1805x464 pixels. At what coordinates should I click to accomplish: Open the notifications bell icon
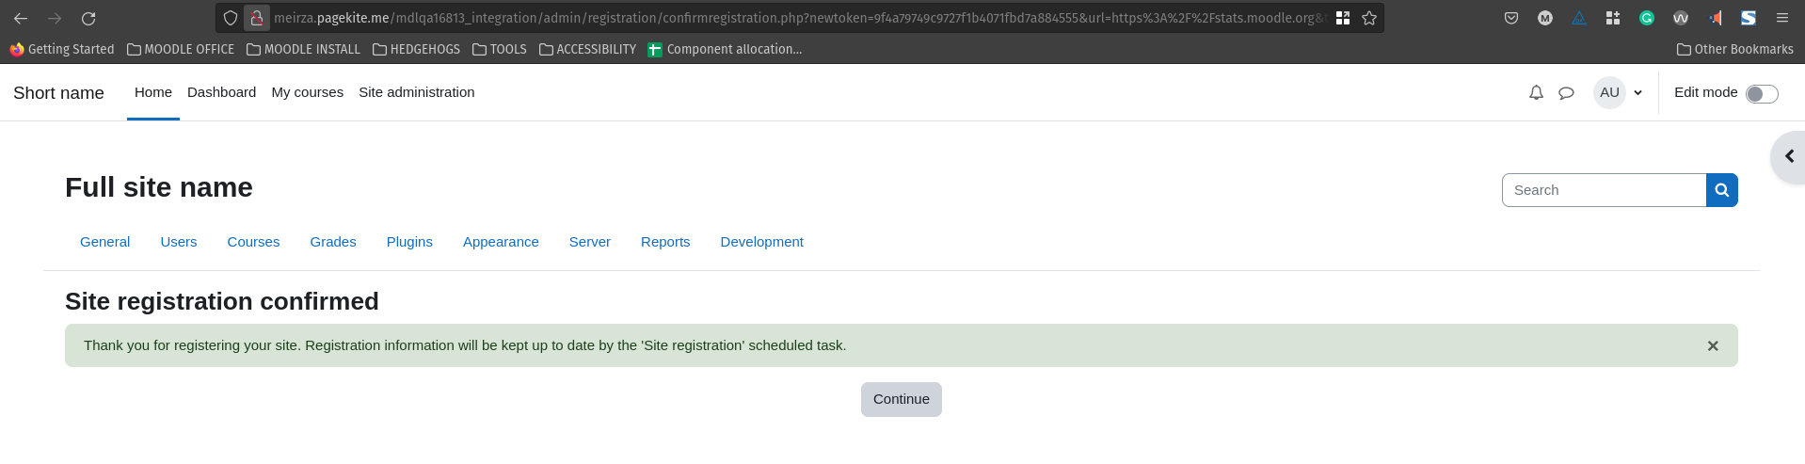click(1536, 92)
